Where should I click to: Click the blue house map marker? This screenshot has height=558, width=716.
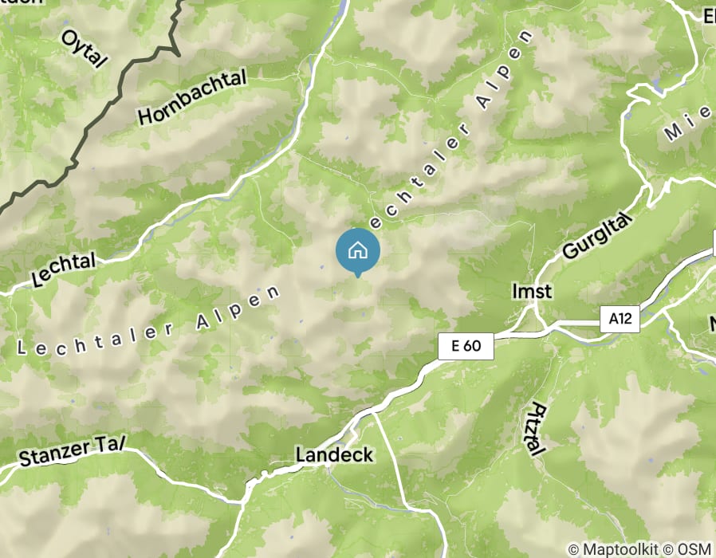358,250
